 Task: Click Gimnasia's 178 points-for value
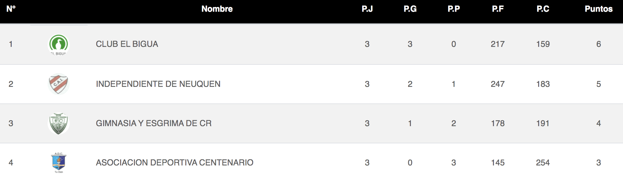[498, 123]
